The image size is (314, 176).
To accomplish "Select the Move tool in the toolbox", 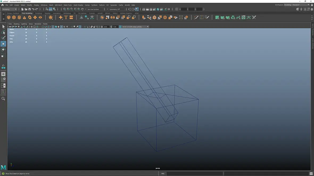I will 3,44.
